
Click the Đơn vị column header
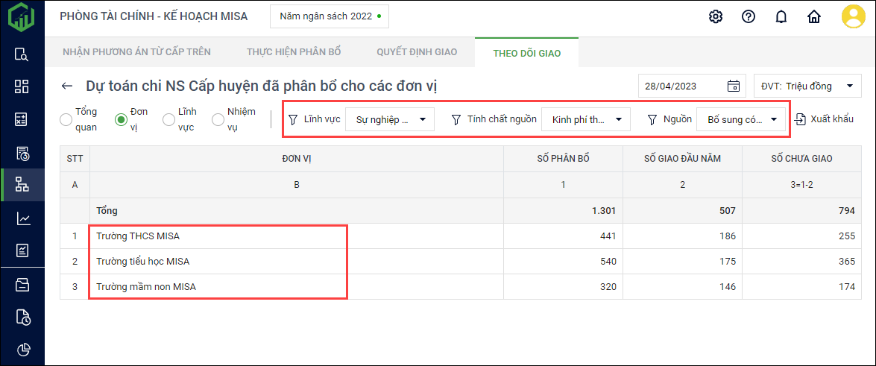click(x=297, y=159)
